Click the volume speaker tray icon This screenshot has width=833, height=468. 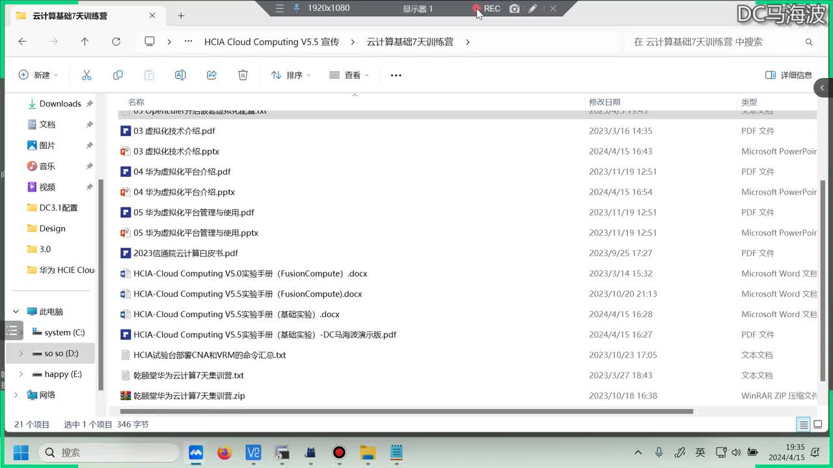[736, 452]
